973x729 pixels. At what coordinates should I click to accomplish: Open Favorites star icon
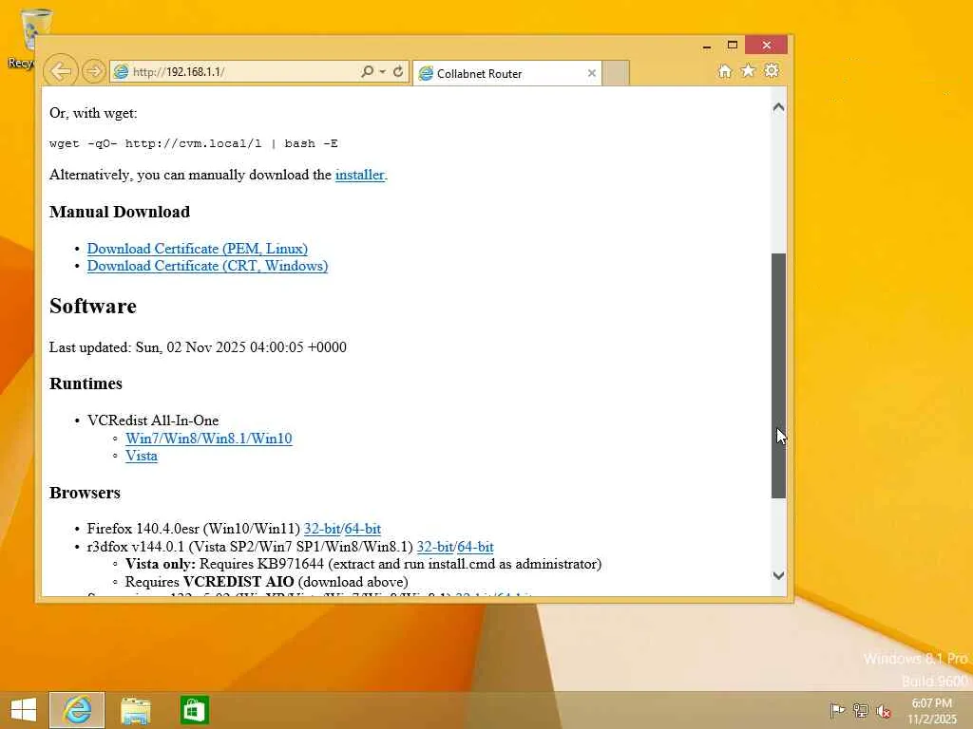coord(749,70)
